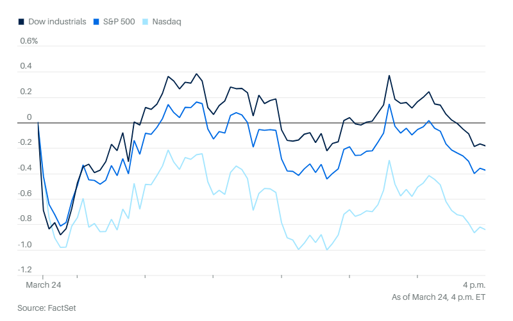Click the 'As of March 24, 4 p.m. ET' note
The height and width of the screenshot is (321, 513).
pyautogui.click(x=439, y=297)
